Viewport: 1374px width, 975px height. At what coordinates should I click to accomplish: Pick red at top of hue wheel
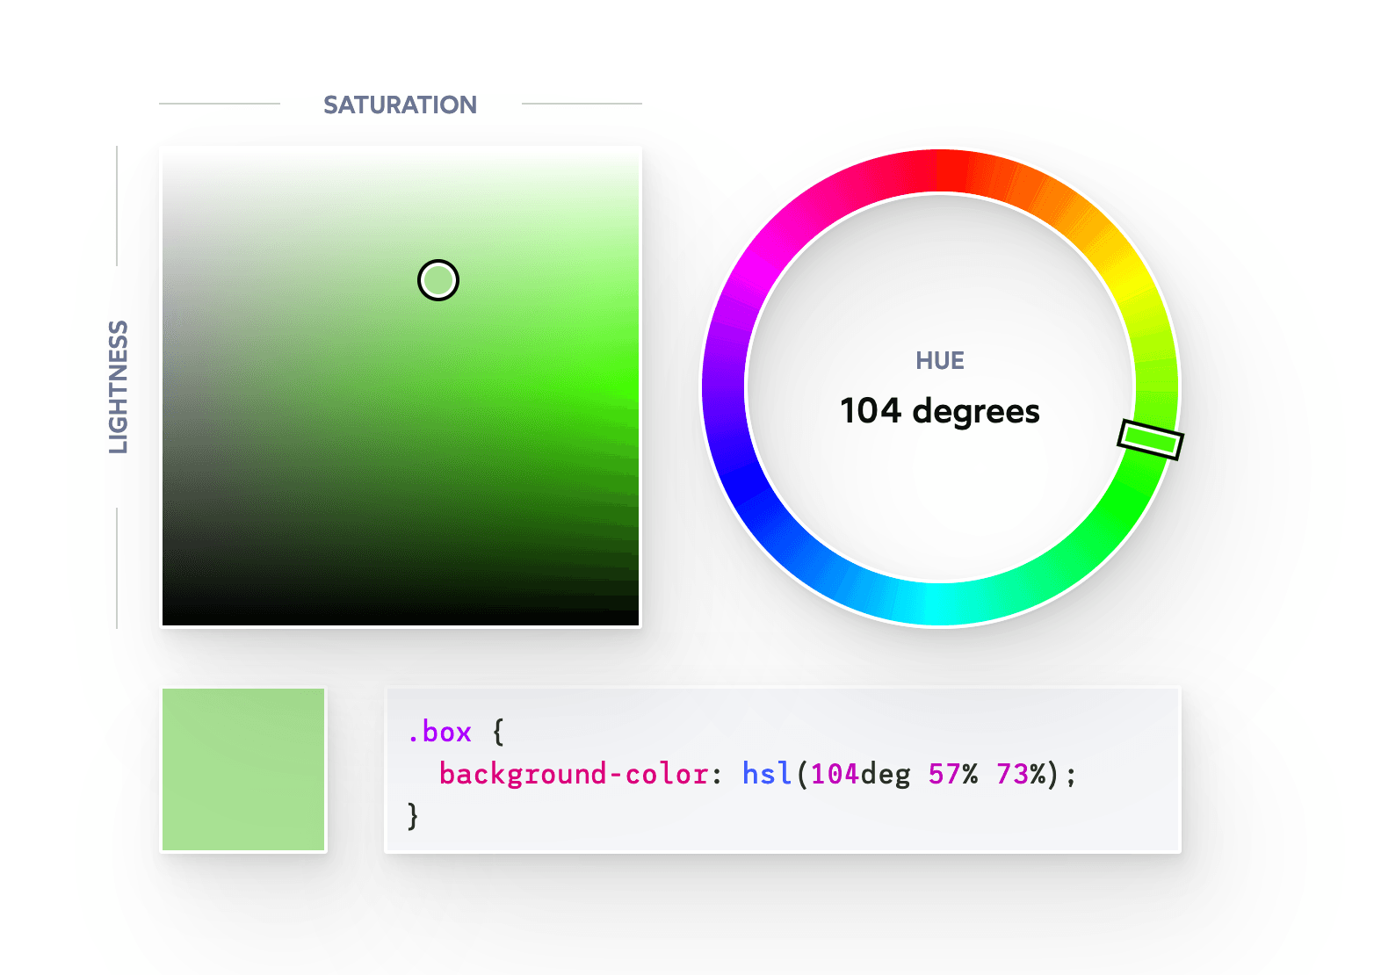(x=941, y=171)
